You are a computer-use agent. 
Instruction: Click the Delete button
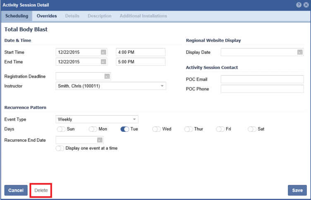pyautogui.click(x=41, y=190)
